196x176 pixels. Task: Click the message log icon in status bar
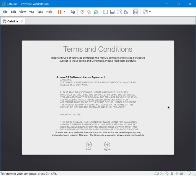[x=189, y=174]
